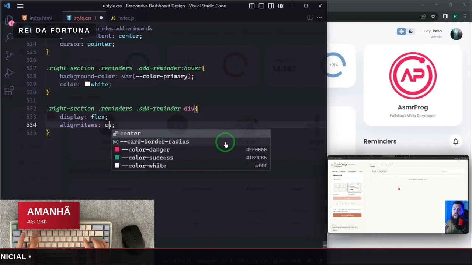The width and height of the screenshot is (472, 265).
Task: Click the AsmrProg circular logo
Action: [413, 76]
